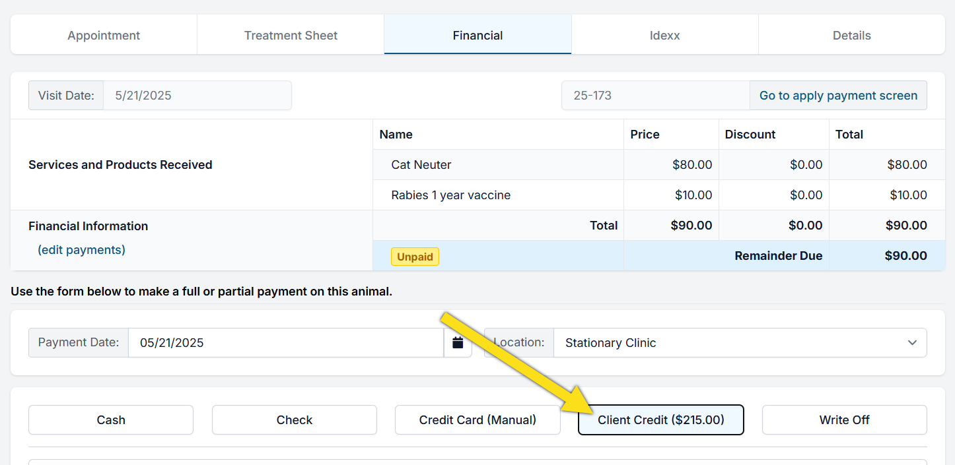
Task: Open the Treatment Sheet tab
Action: [291, 36]
